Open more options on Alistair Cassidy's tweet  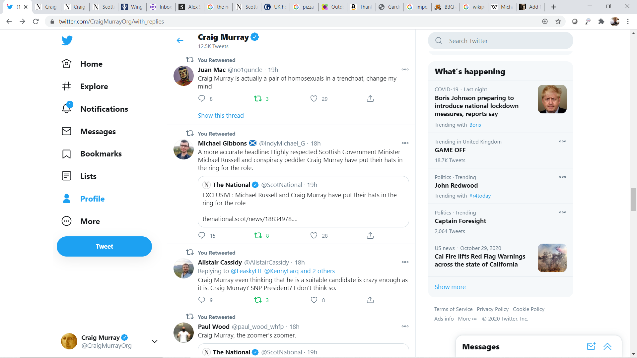coord(405,262)
